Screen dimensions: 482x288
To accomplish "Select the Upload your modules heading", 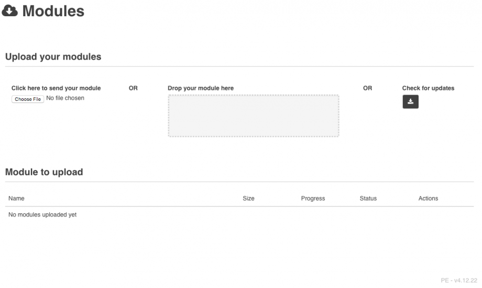I will pyautogui.click(x=53, y=56).
